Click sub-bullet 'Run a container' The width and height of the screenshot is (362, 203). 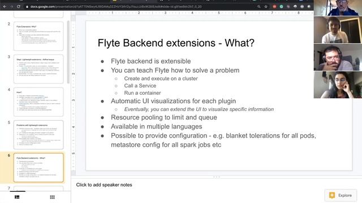(x=143, y=92)
